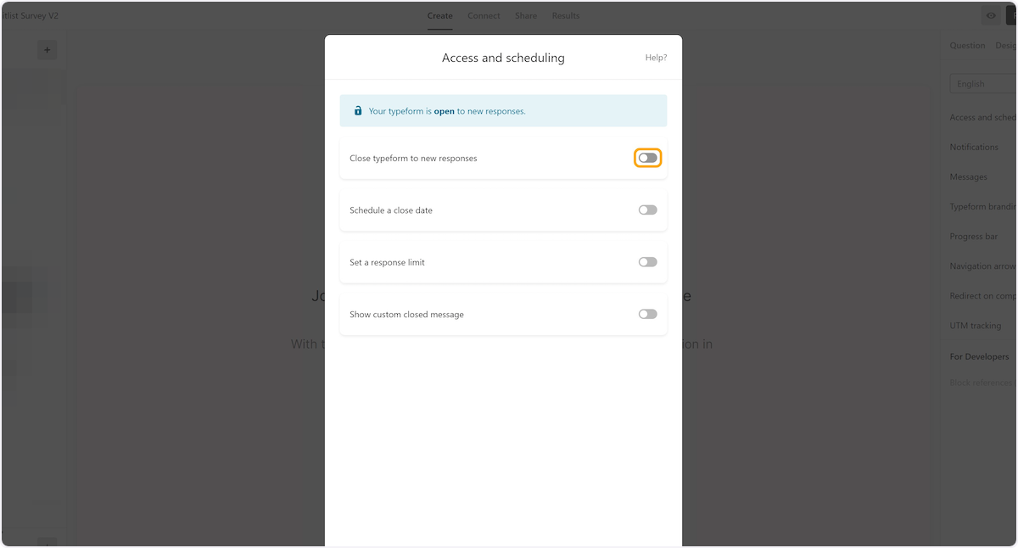Enable Schedule a close date switch
The height and width of the screenshot is (548, 1018).
(648, 210)
